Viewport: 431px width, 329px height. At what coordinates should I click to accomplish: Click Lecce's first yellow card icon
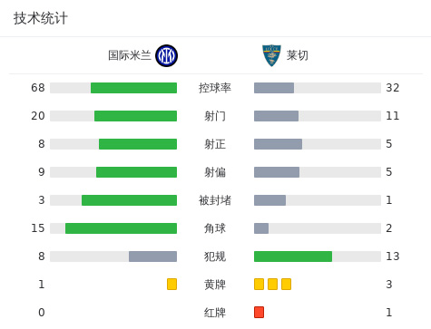click(x=259, y=285)
